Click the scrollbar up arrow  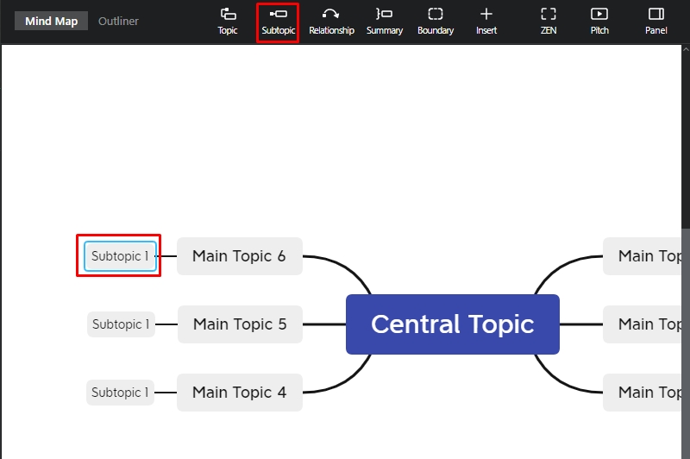686,48
